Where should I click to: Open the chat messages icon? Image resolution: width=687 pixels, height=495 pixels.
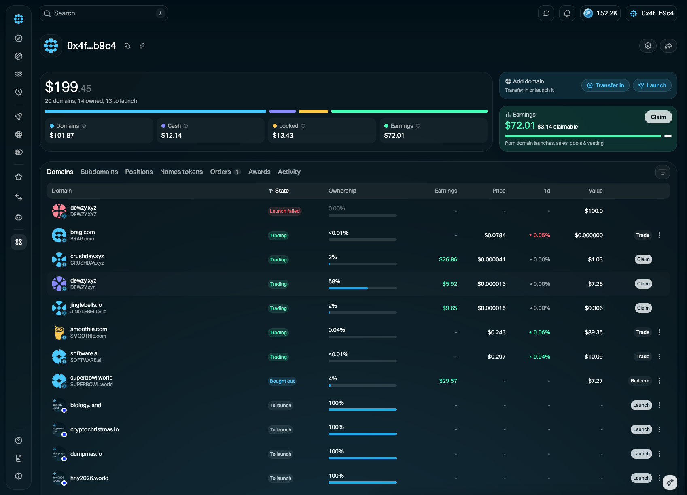546,13
